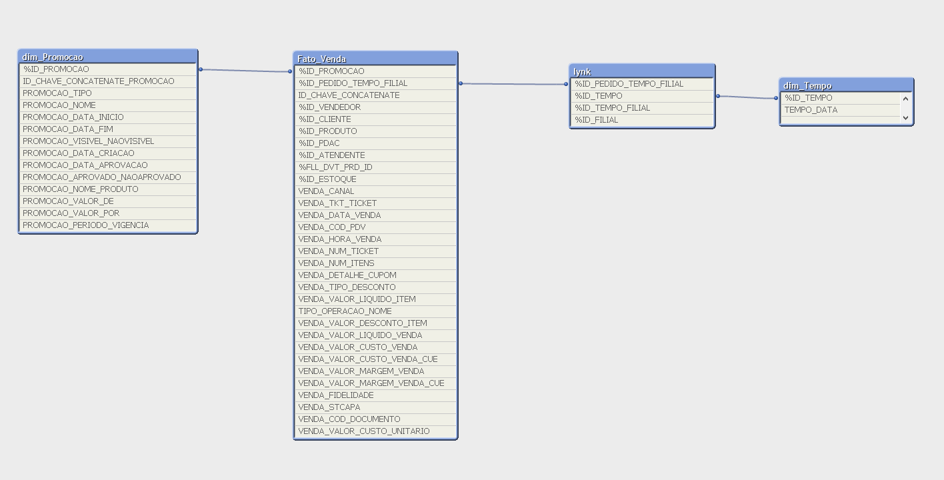Select ID_CHAVE_CONCATENATE in Fato_Venda
This screenshot has width=944, height=480.
pyautogui.click(x=375, y=95)
